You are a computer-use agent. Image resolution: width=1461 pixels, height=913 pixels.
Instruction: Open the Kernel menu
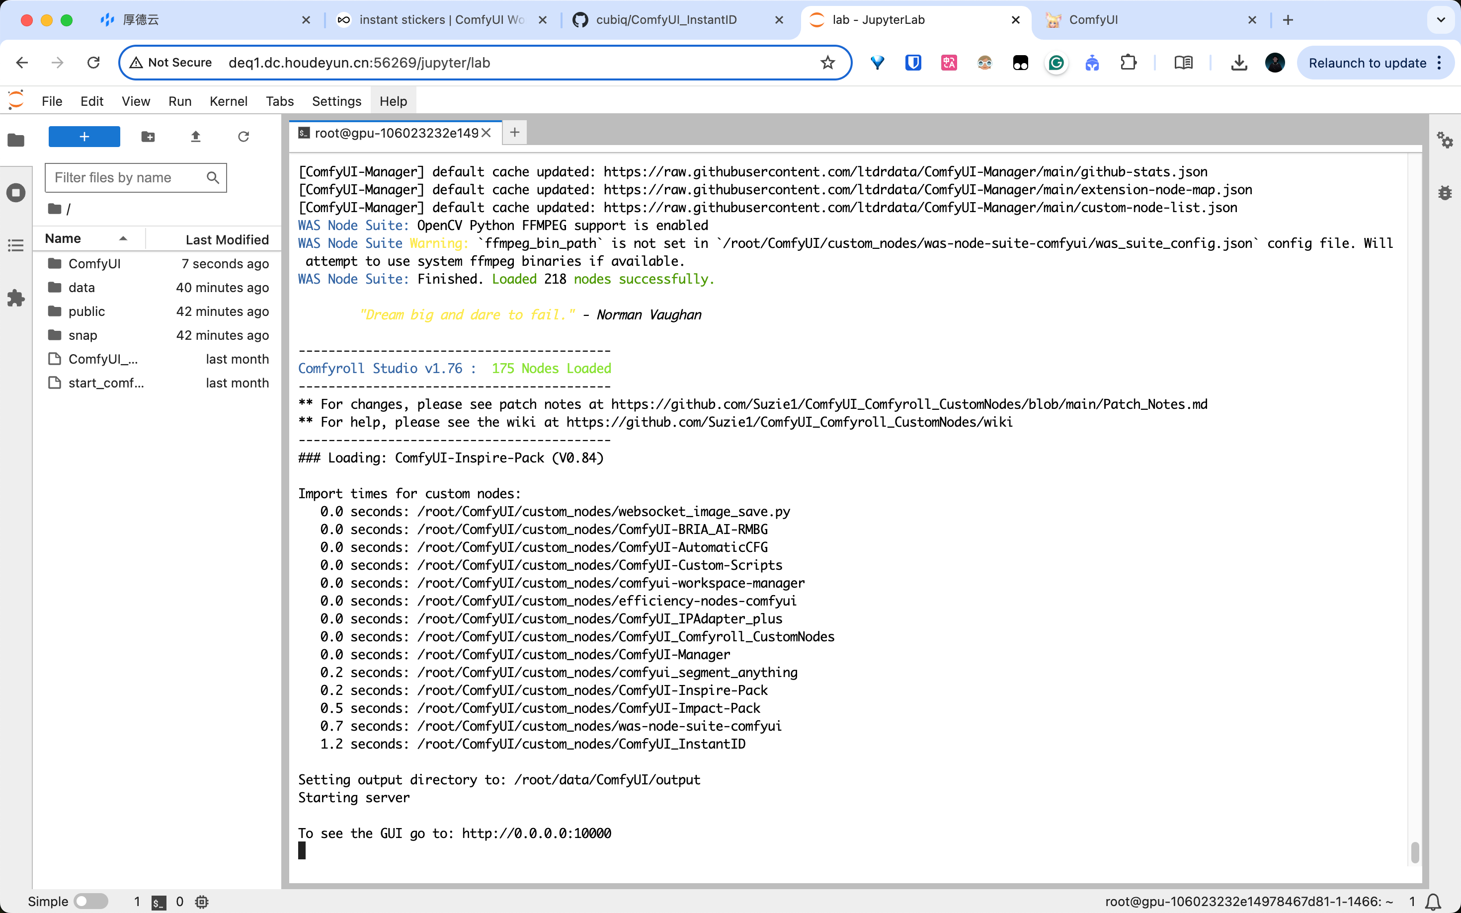pyautogui.click(x=228, y=101)
